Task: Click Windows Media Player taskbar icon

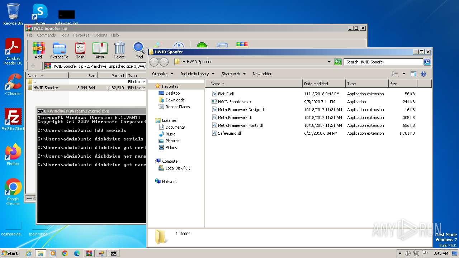Action: click(x=53, y=253)
